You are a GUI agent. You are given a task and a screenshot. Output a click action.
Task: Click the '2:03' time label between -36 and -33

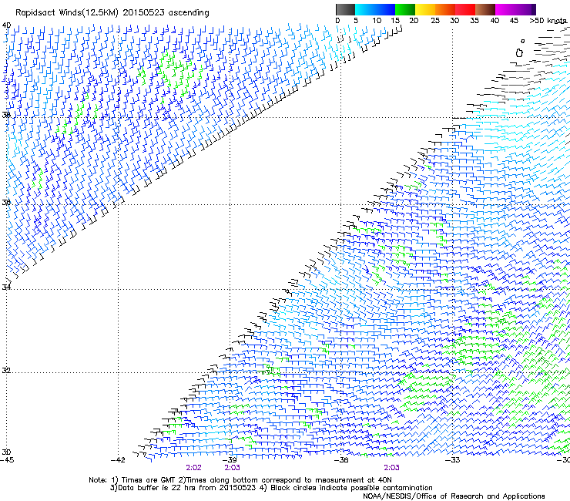(391, 468)
